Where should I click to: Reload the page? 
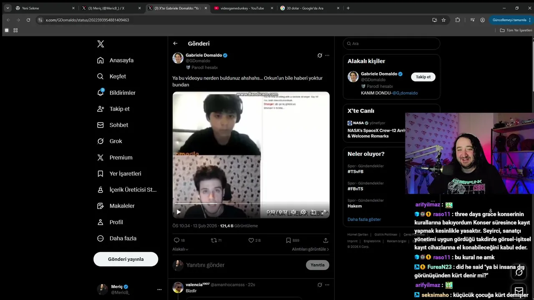[28, 20]
